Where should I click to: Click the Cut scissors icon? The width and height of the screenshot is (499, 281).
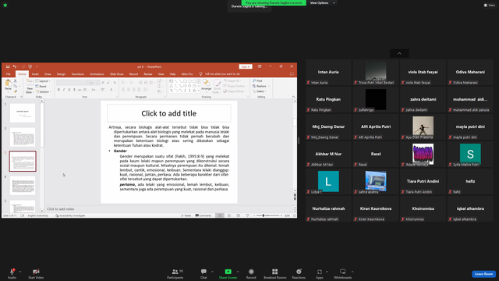pos(16,81)
